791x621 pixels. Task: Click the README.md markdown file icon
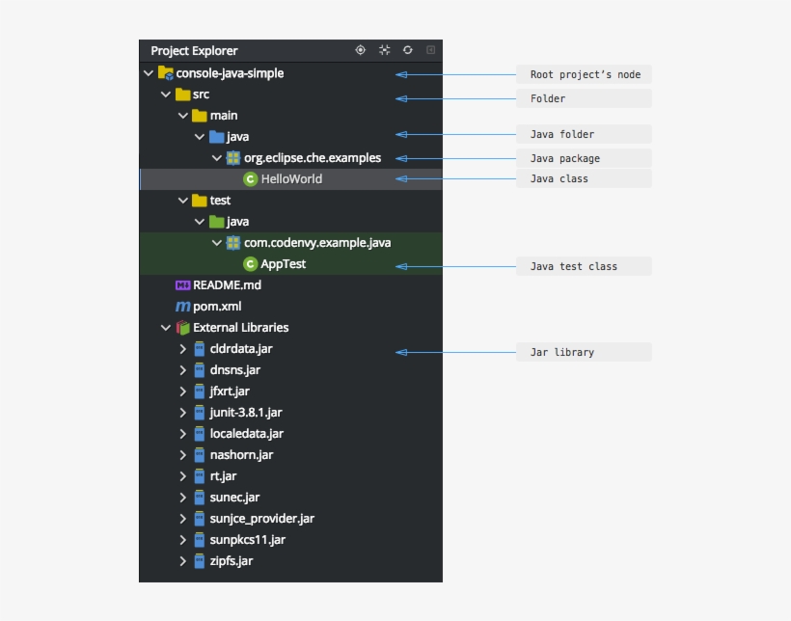tap(182, 285)
